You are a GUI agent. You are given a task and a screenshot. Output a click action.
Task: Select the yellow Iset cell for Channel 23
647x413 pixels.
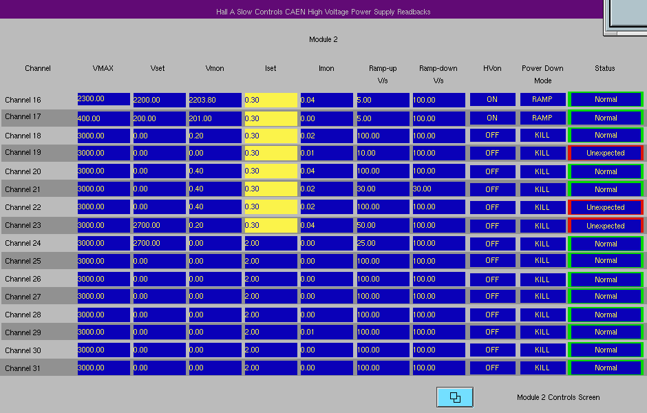click(x=271, y=225)
